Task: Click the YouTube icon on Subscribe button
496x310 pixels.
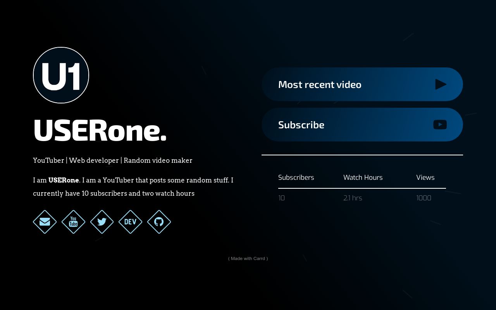Action: [x=440, y=124]
